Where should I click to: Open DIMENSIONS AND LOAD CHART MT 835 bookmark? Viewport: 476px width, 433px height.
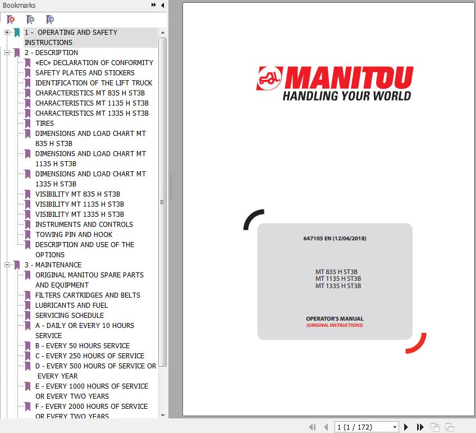[x=91, y=139]
